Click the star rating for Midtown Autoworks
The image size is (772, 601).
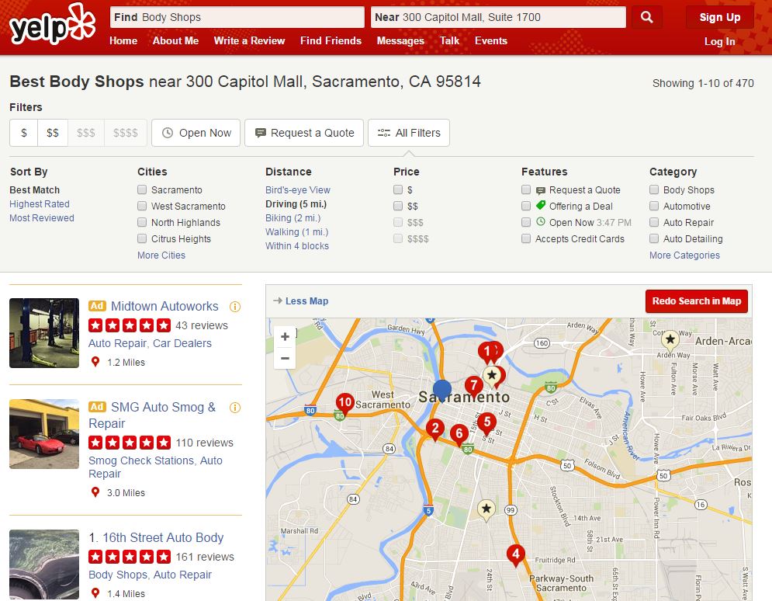click(130, 325)
